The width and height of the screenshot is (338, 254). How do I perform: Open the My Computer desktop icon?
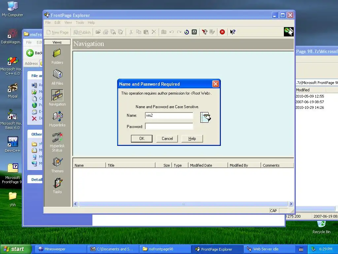(x=13, y=9)
